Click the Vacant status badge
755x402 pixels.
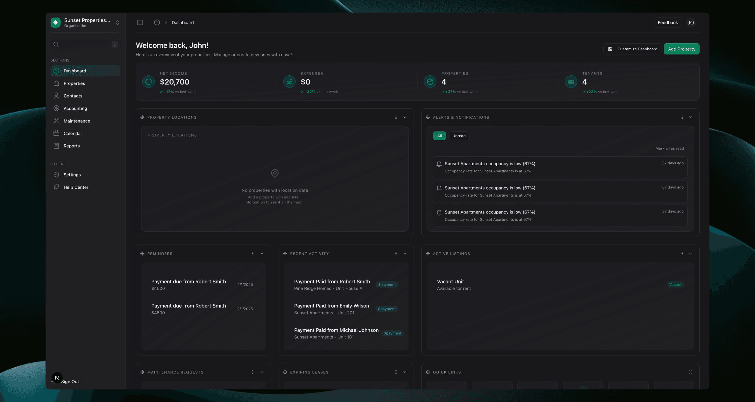(x=675, y=285)
